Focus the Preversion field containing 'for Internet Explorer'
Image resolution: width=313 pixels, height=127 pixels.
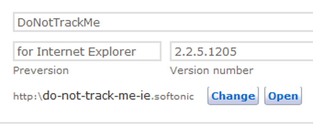(87, 52)
